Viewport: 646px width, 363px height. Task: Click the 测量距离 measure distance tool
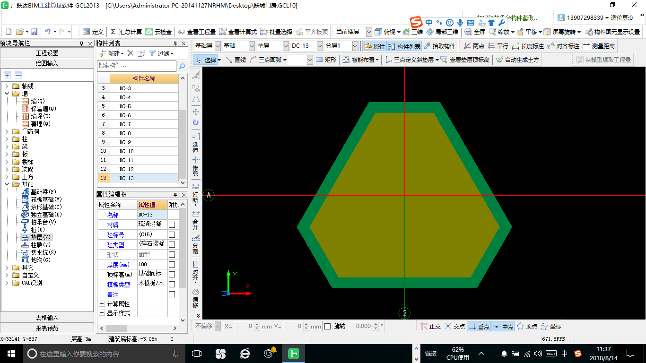coord(599,46)
